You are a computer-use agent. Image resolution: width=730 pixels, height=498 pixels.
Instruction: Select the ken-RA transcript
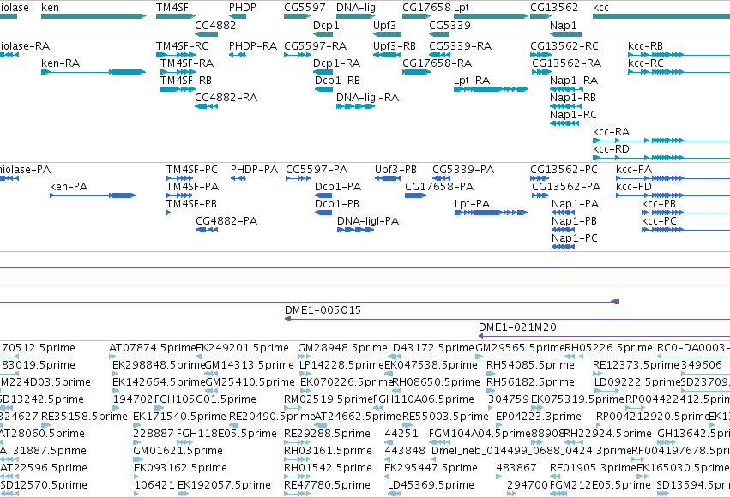tap(94, 72)
